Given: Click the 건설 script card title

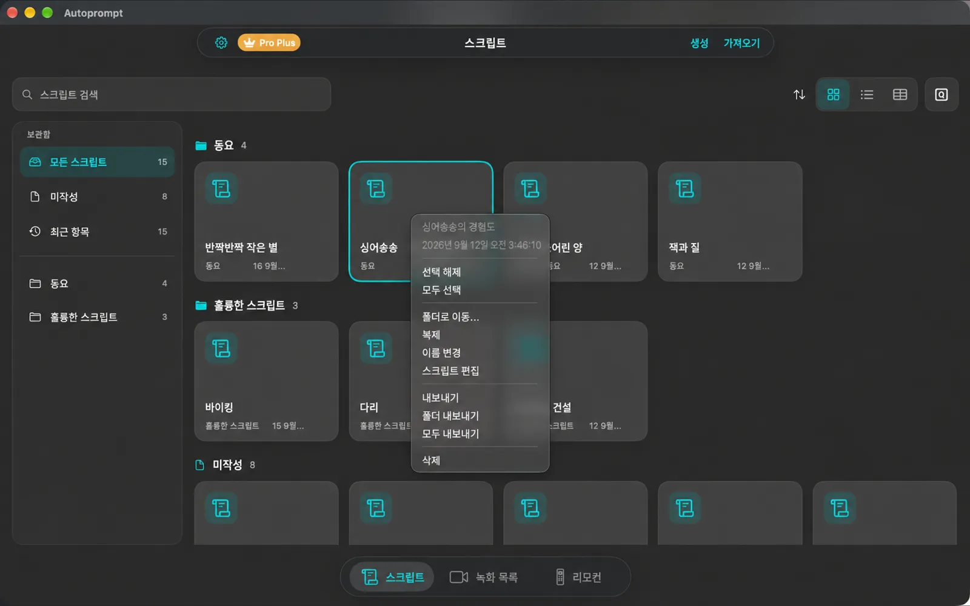Looking at the screenshot, I should pos(562,407).
